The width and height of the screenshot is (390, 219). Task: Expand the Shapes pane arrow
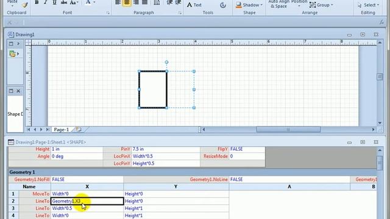[18, 44]
